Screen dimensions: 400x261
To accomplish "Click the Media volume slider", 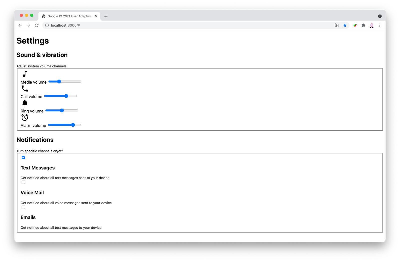I will [x=65, y=82].
